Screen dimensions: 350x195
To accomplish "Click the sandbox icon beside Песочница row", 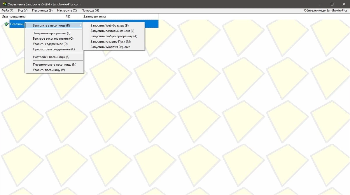I will pyautogui.click(x=6, y=24).
